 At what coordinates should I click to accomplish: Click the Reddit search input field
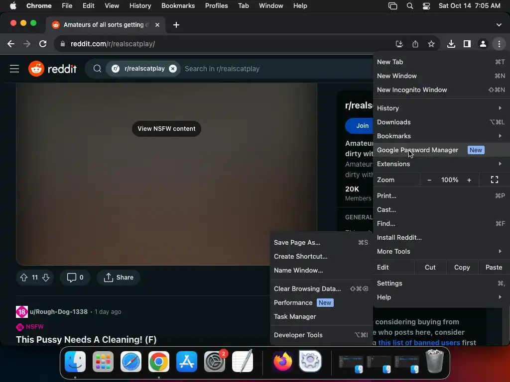(276, 69)
